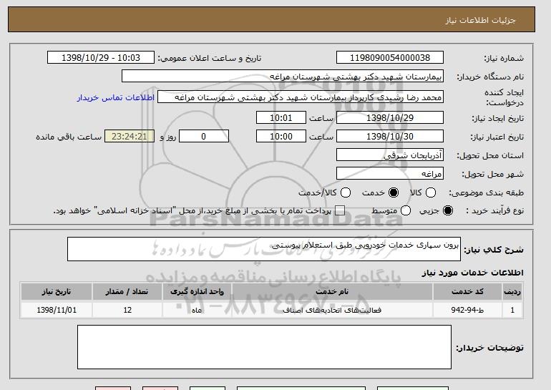
Task: Tick the اسناد خزانه اسلامی payment checkbox
Action: (x=339, y=210)
